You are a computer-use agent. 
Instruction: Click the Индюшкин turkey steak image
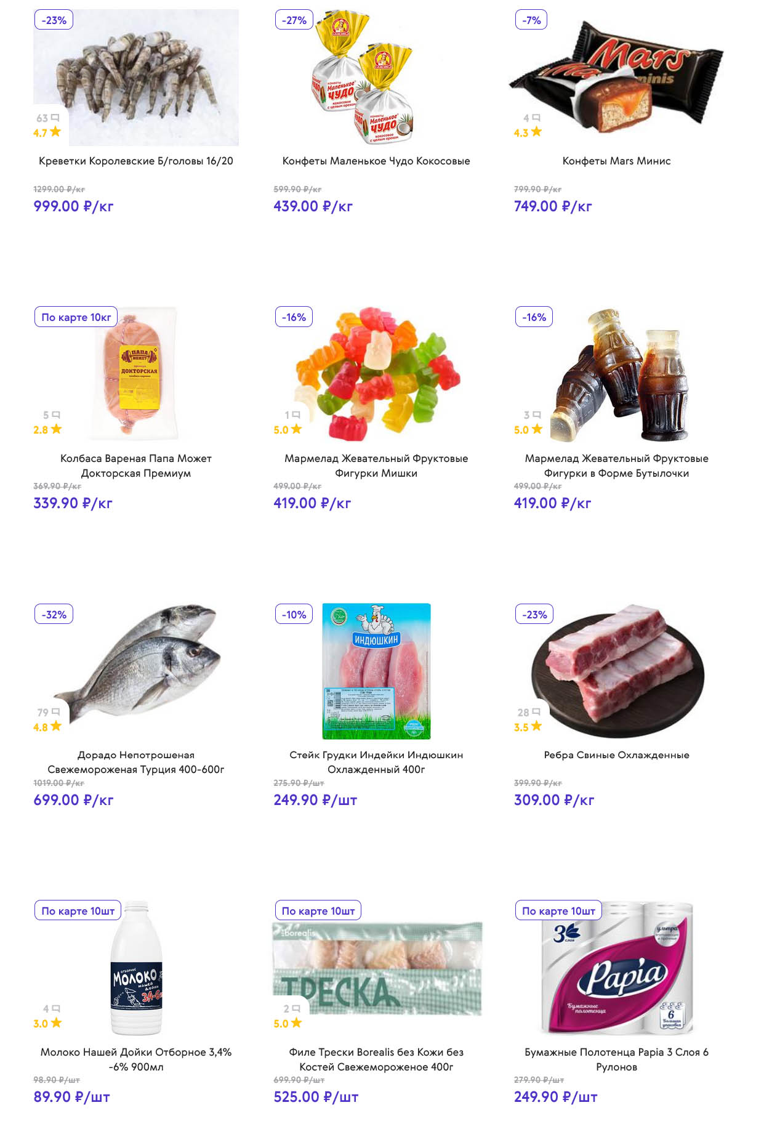coord(377,671)
